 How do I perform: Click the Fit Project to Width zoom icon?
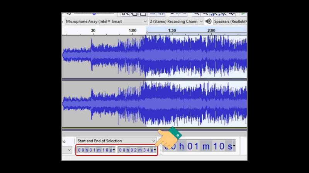pyautogui.click(x=222, y=14)
